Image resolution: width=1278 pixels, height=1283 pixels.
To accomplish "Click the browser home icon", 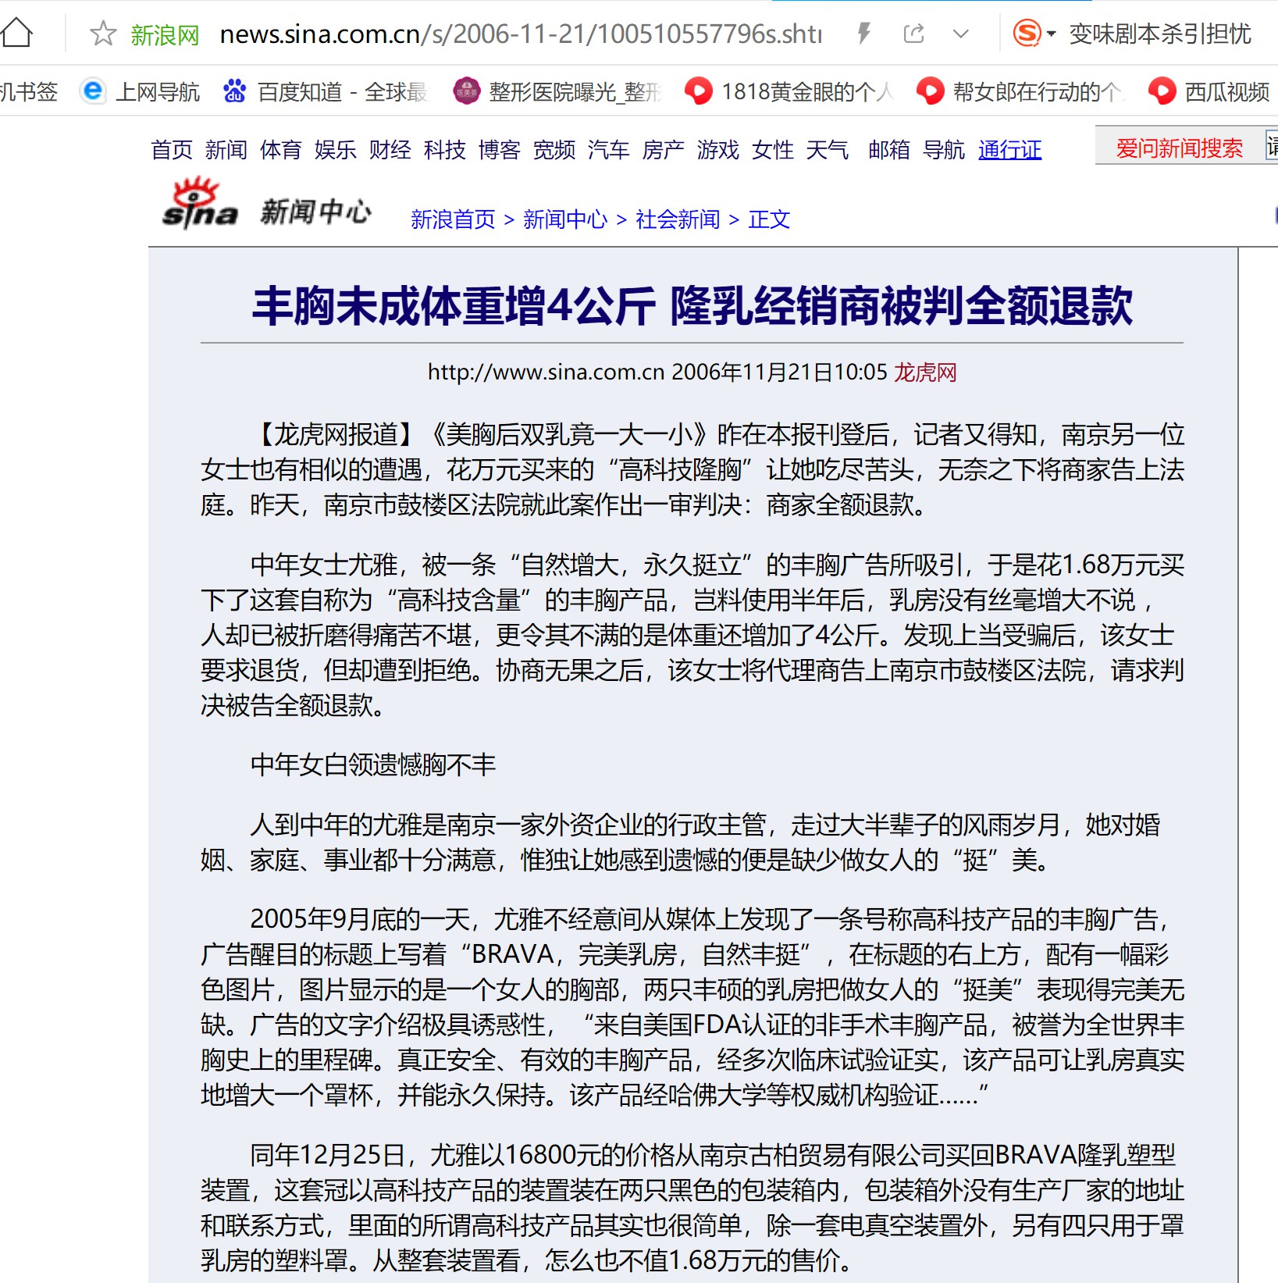I will pyautogui.click(x=16, y=34).
